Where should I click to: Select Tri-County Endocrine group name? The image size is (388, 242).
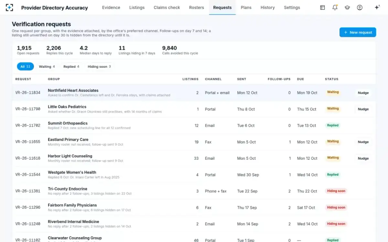[68, 189]
